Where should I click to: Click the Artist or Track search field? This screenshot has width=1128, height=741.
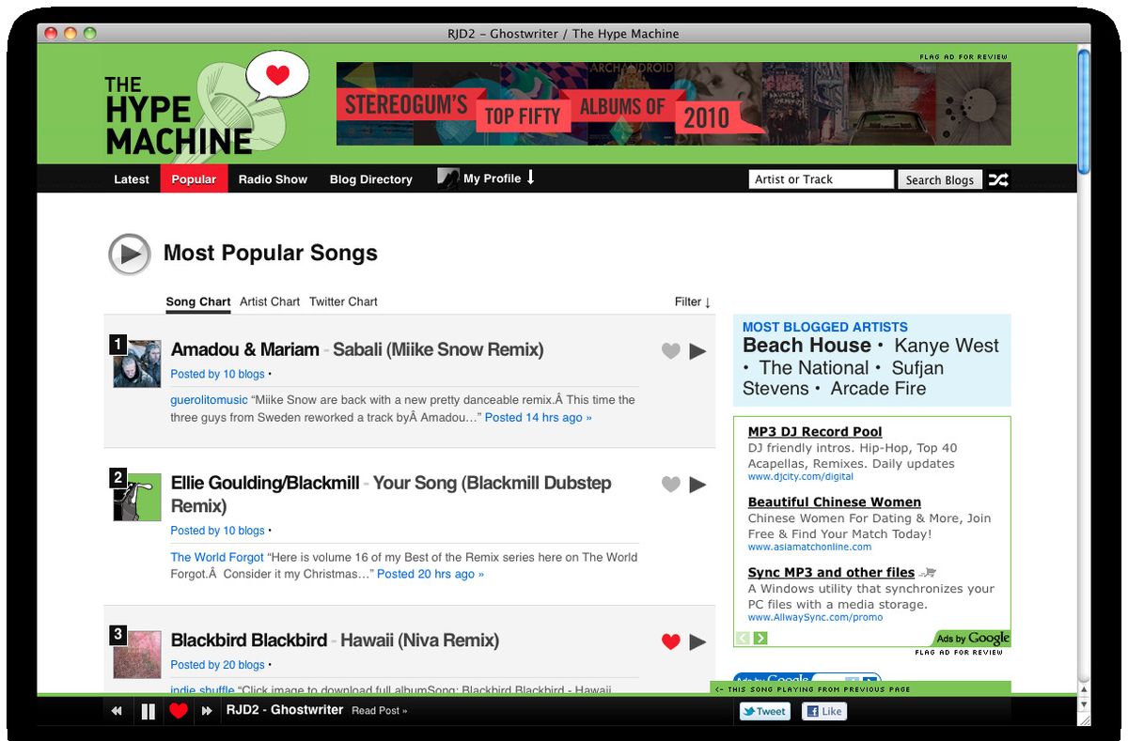point(821,178)
